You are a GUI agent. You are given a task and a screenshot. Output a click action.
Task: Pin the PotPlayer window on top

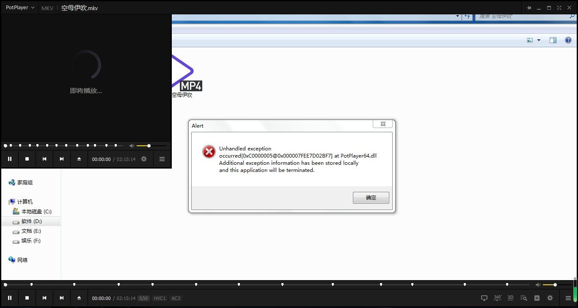coord(529,8)
